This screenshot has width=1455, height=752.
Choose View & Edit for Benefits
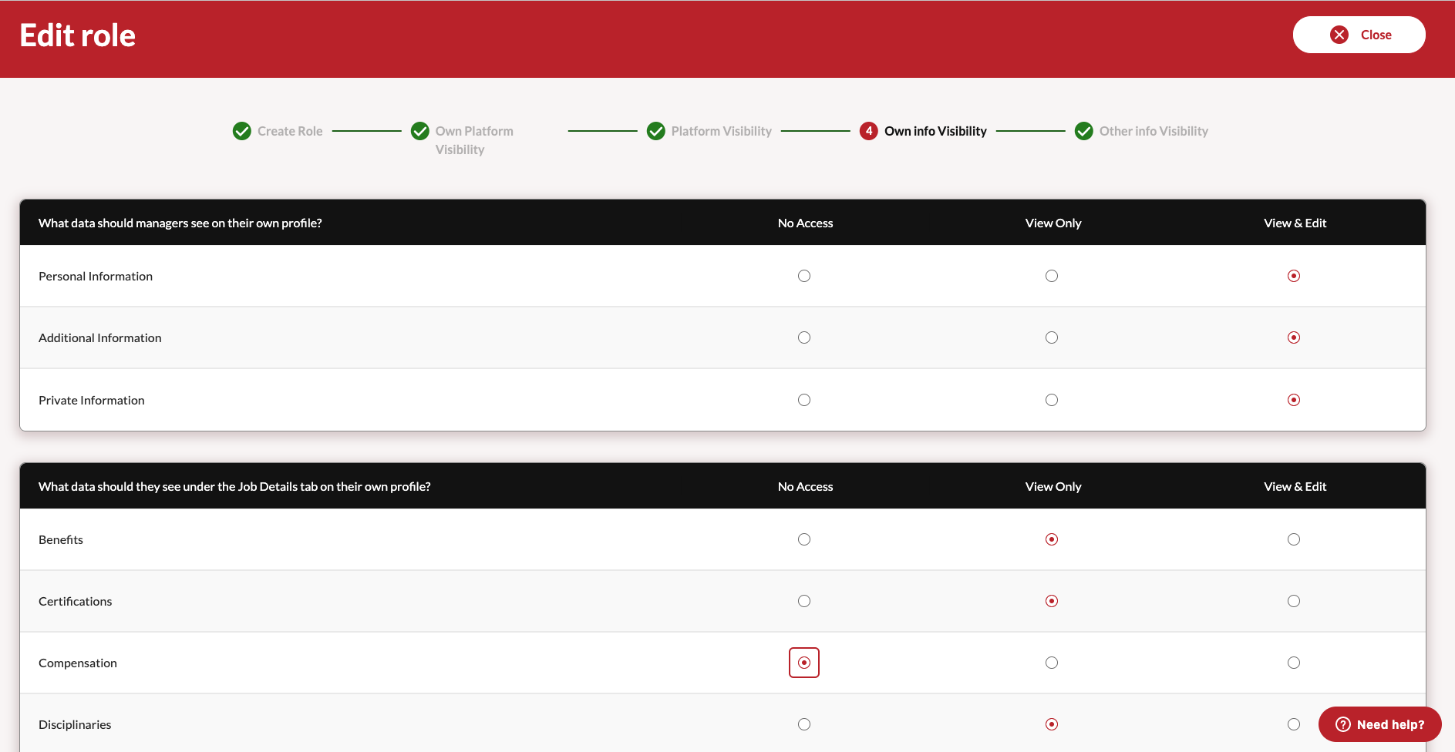click(x=1294, y=539)
